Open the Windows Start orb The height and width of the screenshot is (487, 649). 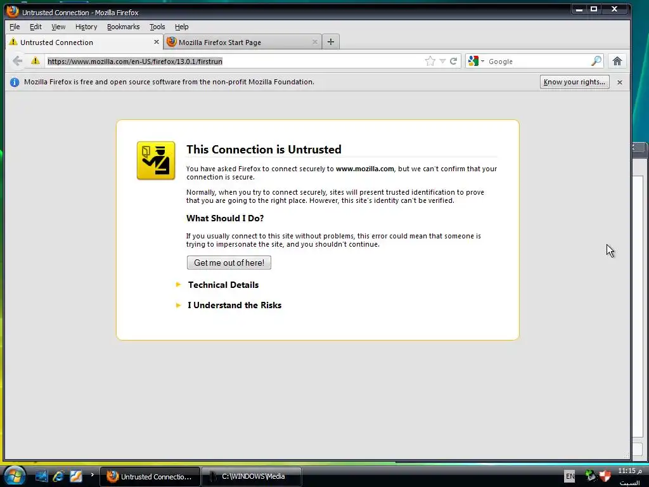[15, 476]
